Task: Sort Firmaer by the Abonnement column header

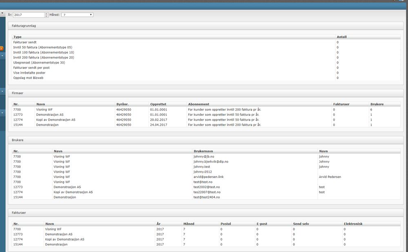Action: 259,104
